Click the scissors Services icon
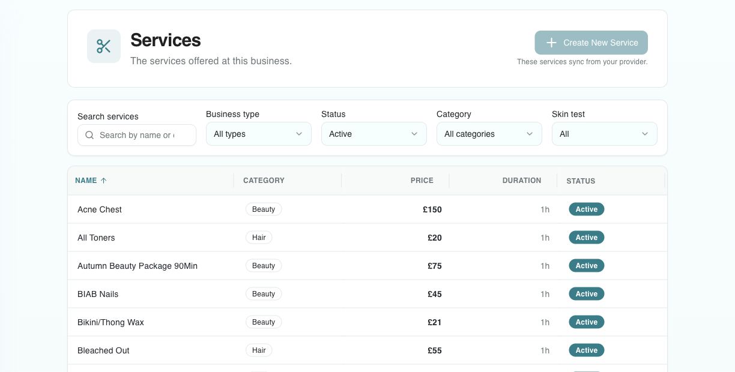The height and width of the screenshot is (372, 735). pos(104,46)
